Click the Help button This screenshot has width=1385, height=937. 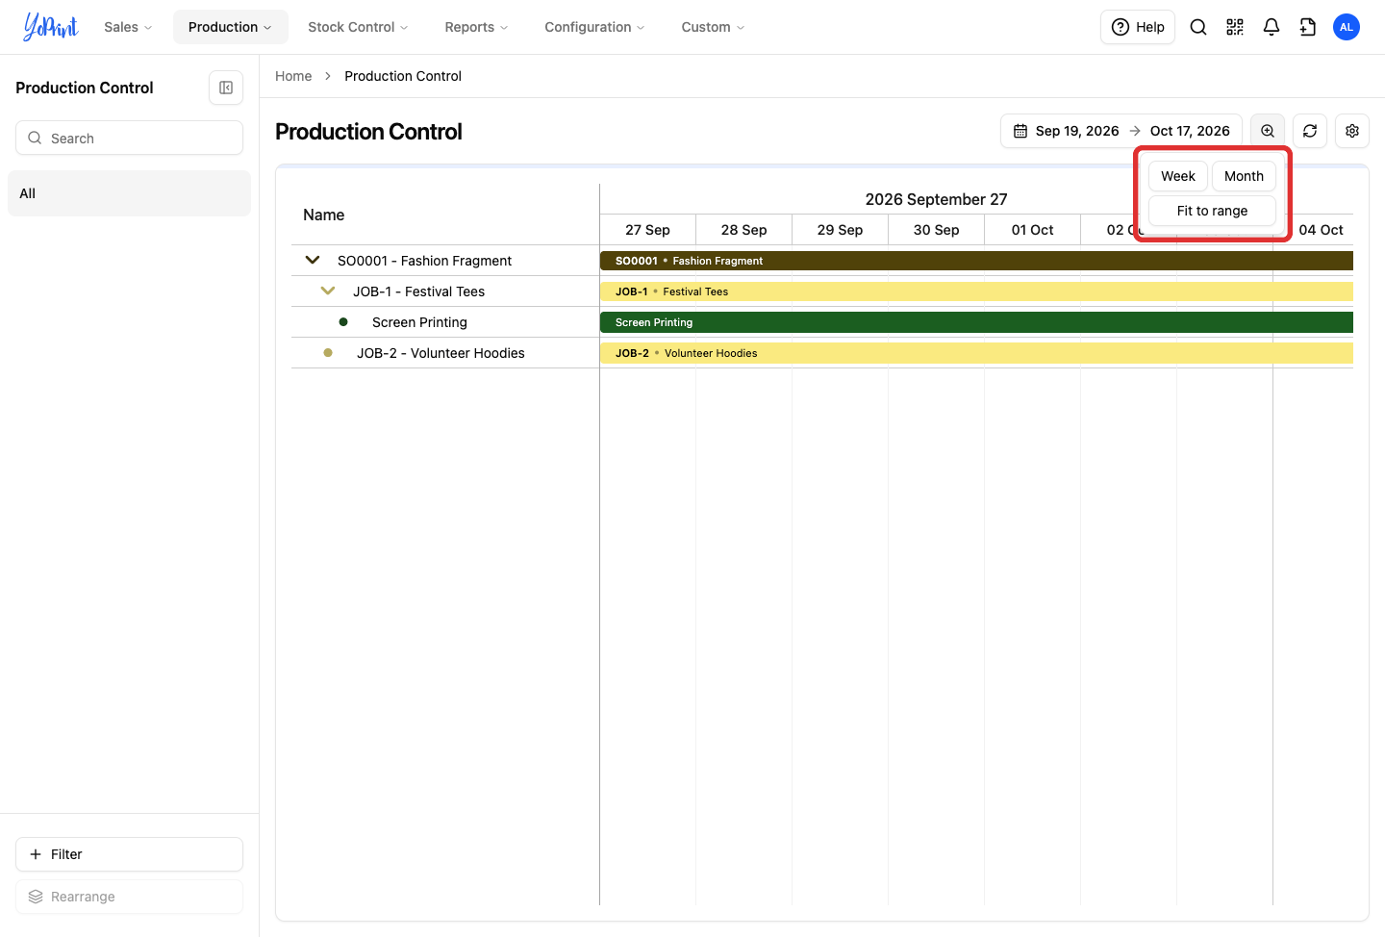[1138, 27]
